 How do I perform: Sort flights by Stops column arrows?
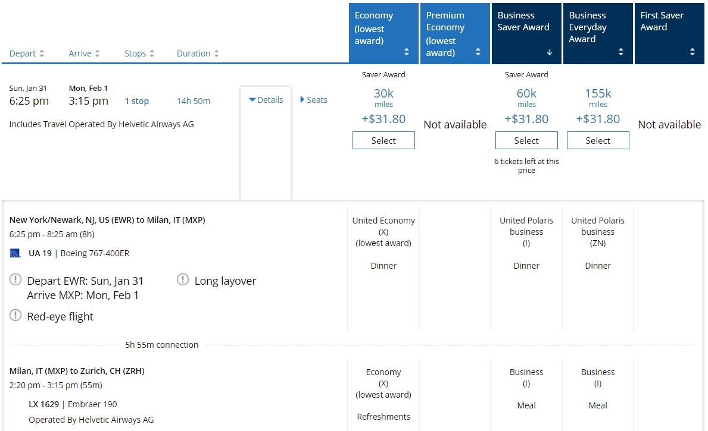[x=152, y=54]
